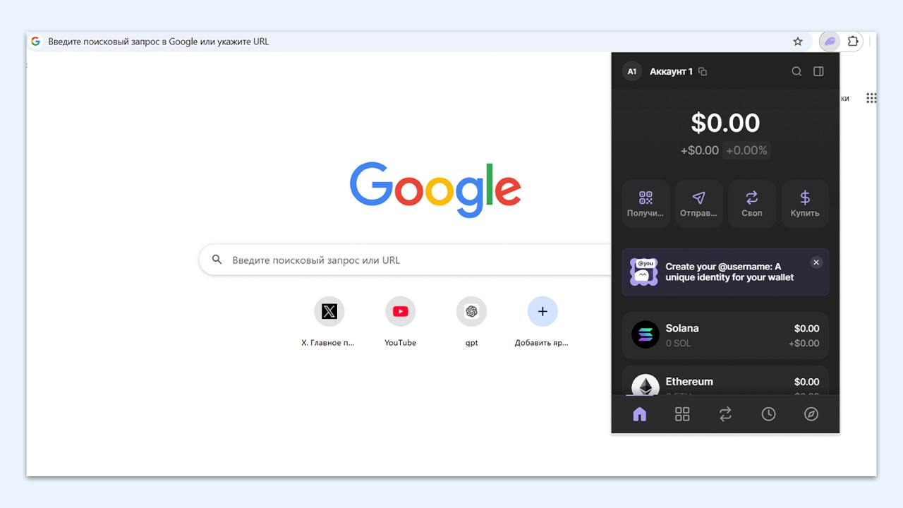Open wallet in side panel icon
The height and width of the screenshot is (508, 903).
coord(818,71)
